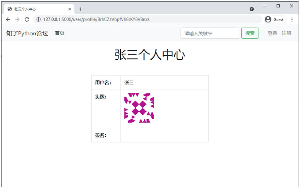Click the browser forward arrow
The image size is (301, 189).
(x=18, y=19)
